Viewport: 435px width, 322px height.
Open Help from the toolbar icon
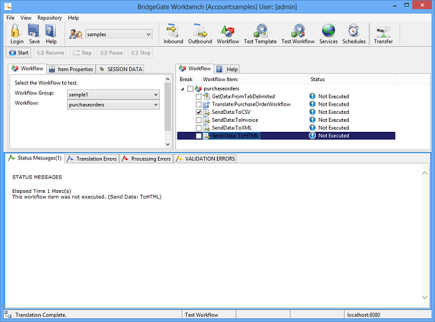(x=51, y=30)
